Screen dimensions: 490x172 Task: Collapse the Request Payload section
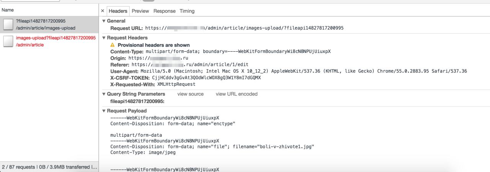[104, 111]
